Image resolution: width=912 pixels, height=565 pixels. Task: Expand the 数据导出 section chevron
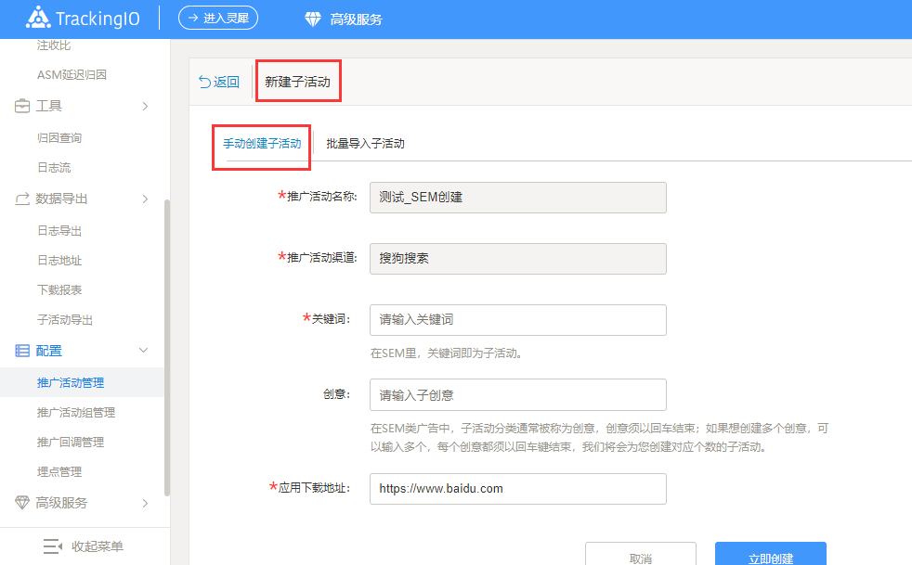144,199
